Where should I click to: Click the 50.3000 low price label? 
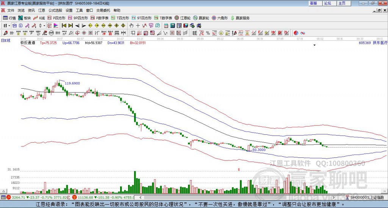259,149
